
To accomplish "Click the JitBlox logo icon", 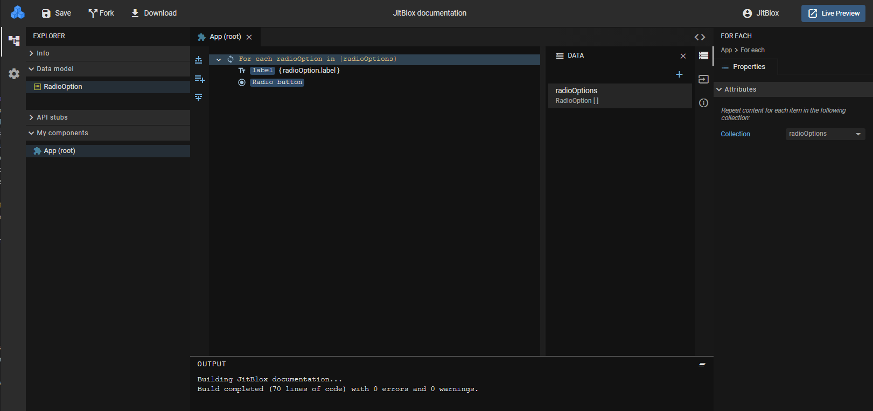I will click(x=18, y=12).
